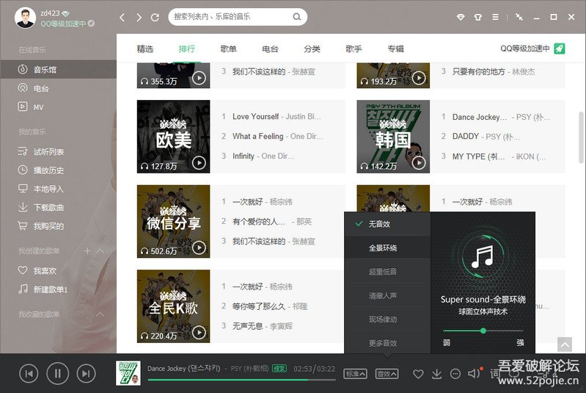The image size is (586, 393).
Task: Pause the current song
Action: click(x=57, y=374)
